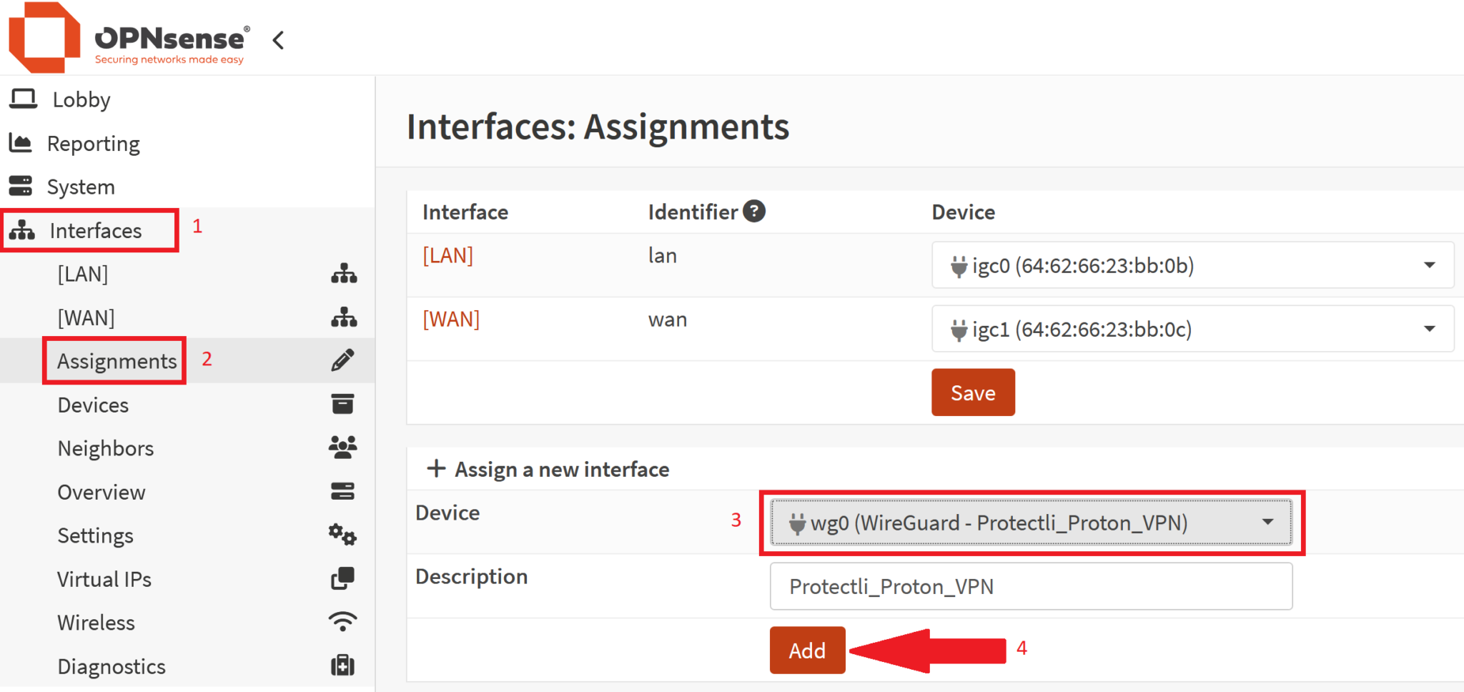Click the Virtual IPs copy icon
The height and width of the screenshot is (692, 1464).
(x=343, y=578)
